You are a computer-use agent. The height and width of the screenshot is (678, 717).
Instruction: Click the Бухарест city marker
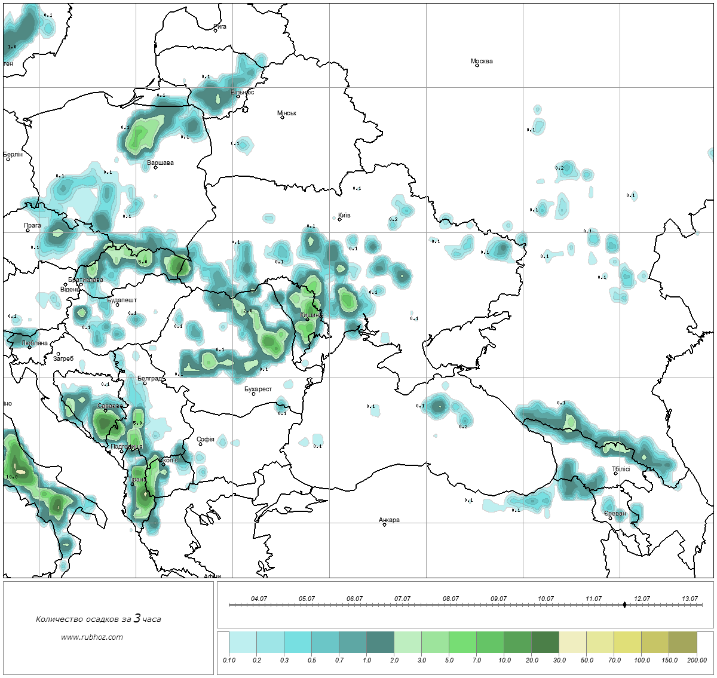[253, 394]
